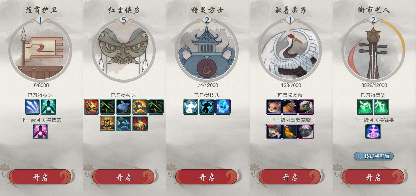Select the hamster pet icon
The height and width of the screenshot is (196, 416).
click(x=274, y=107)
